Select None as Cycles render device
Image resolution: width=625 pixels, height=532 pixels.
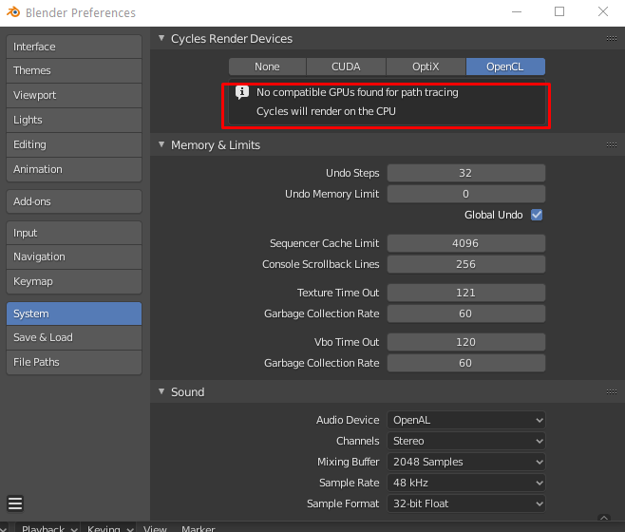267,66
